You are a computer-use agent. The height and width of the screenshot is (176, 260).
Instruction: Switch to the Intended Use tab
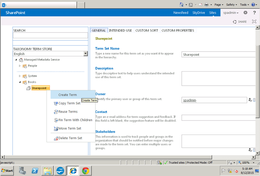[120, 31]
